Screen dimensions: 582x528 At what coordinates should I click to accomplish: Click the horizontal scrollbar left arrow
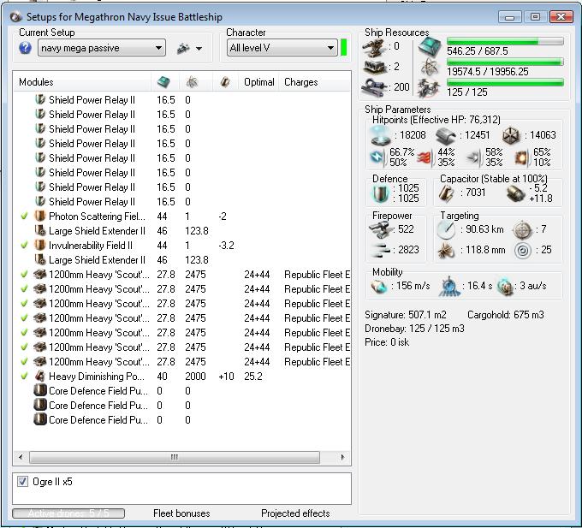coord(21,457)
